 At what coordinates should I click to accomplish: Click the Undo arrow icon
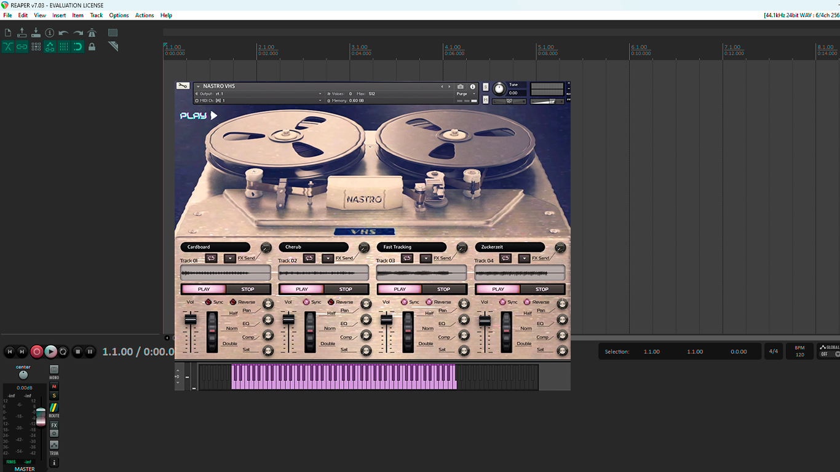coord(64,33)
